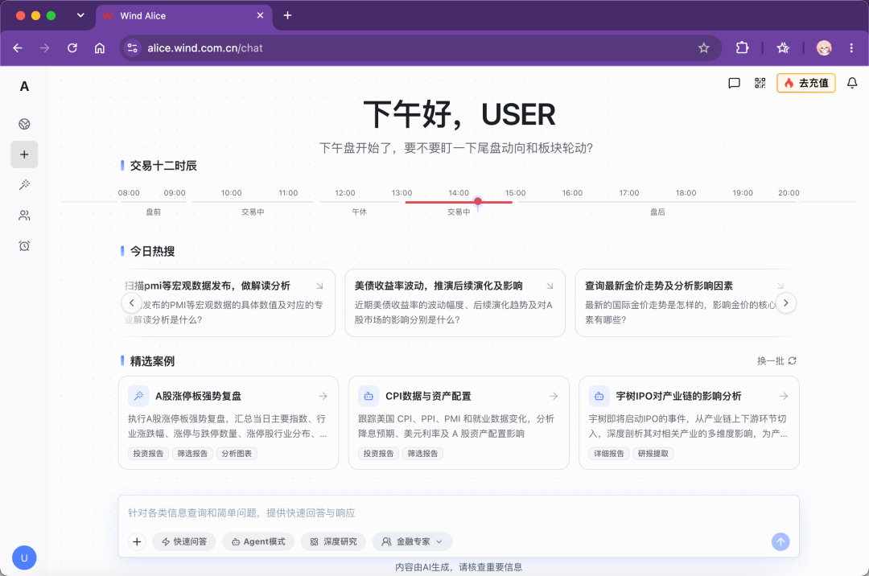Open the 金融专家 dropdown

412,541
